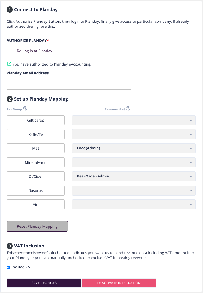
Task: Open the Kaffe/Te revenue unit dropdown
Action: 134,134
